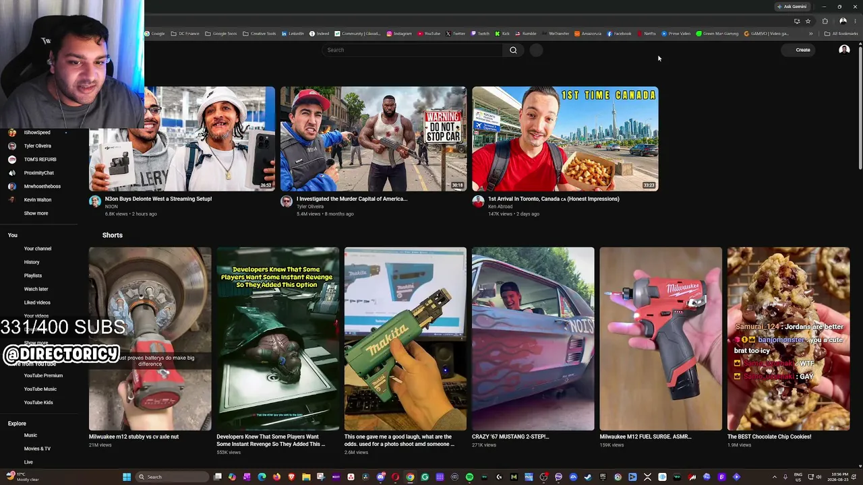Screen dimensions: 863x485
Task: Open the Prime Video bookmark
Action: 676,34
